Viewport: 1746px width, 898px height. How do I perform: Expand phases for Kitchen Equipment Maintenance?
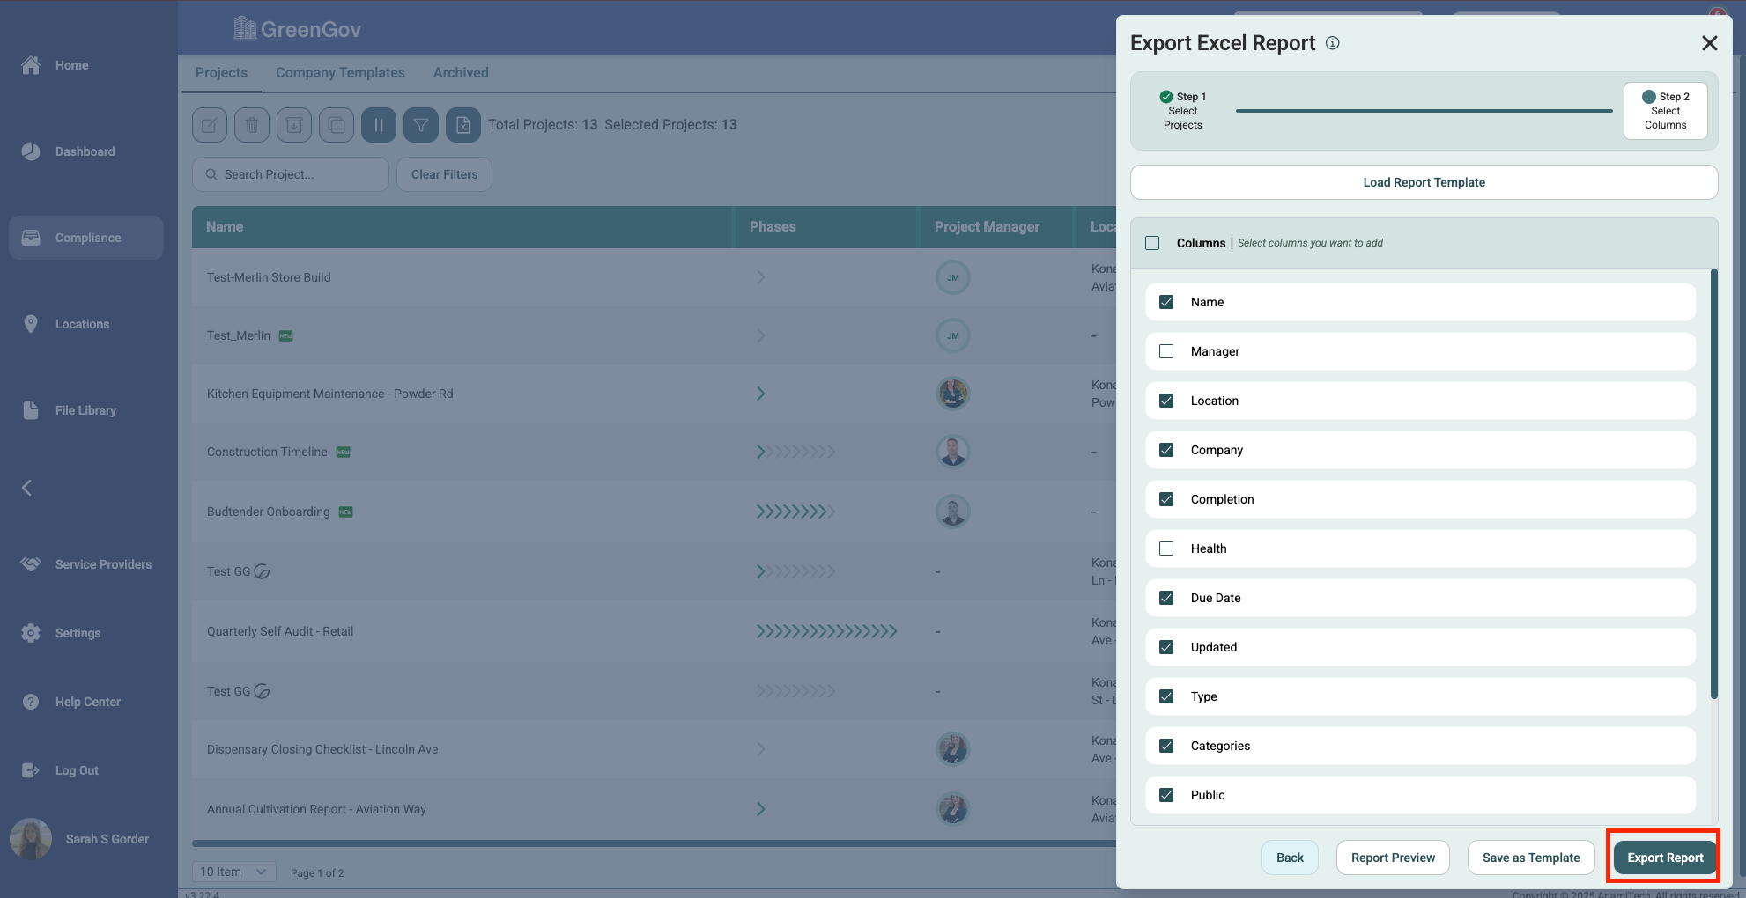click(761, 394)
